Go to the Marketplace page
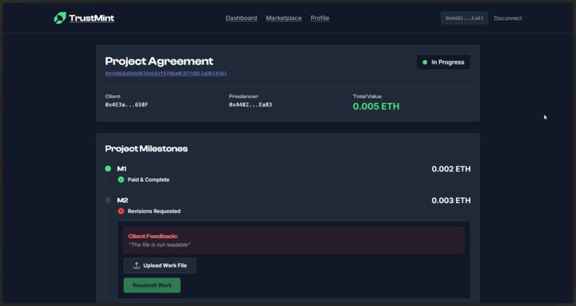This screenshot has width=576, height=306. tap(284, 18)
